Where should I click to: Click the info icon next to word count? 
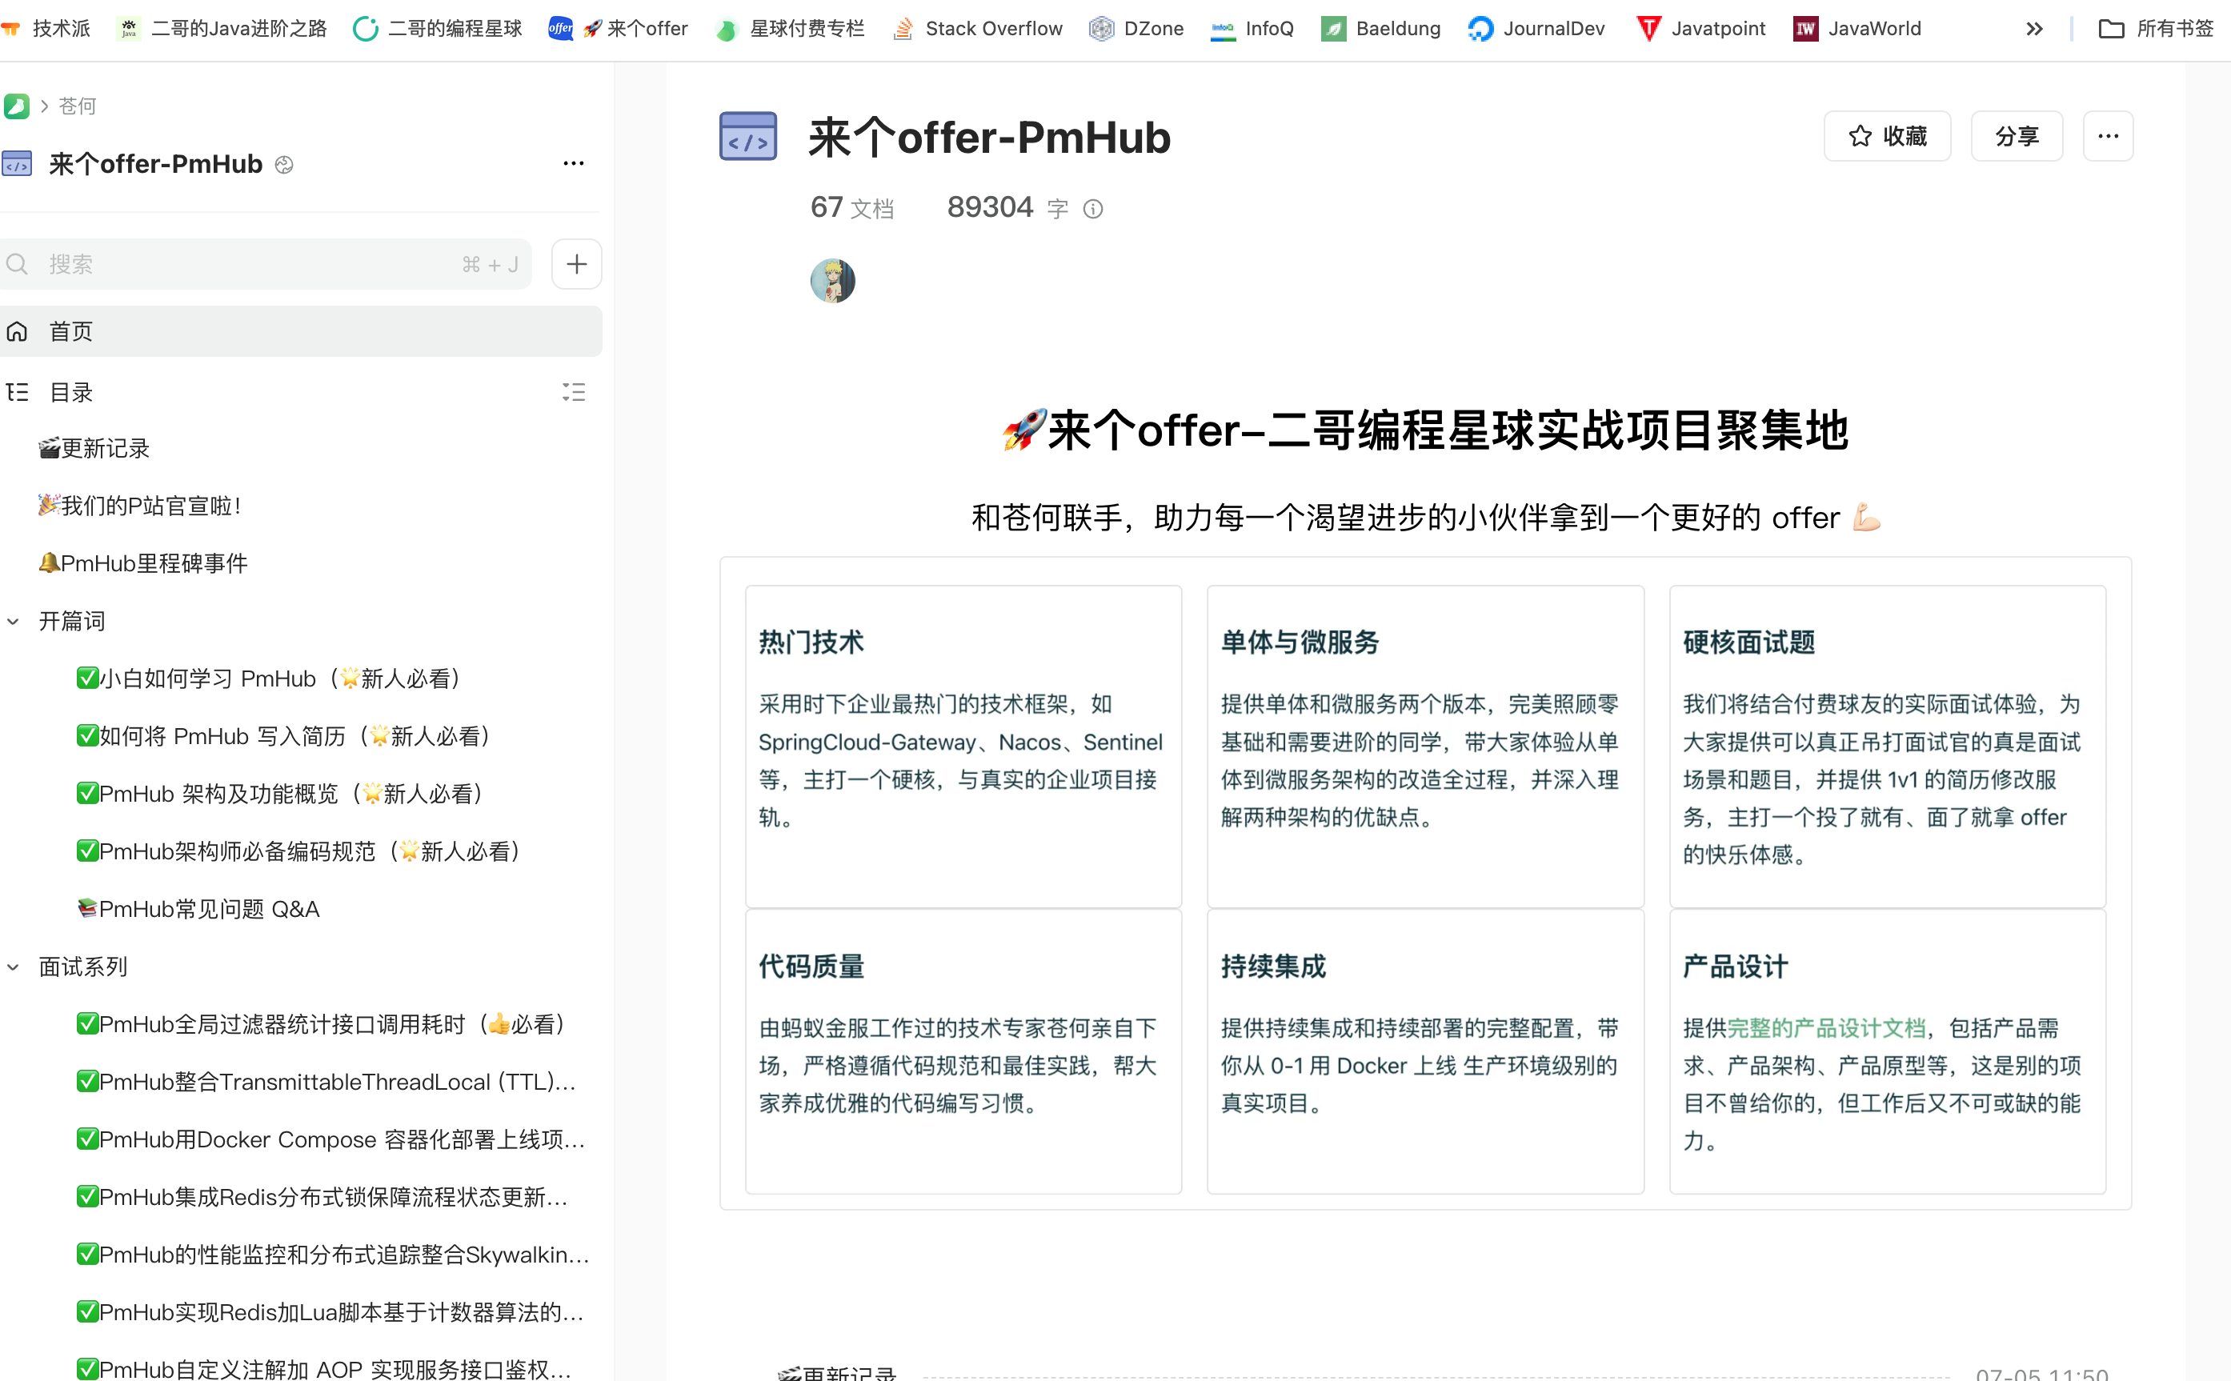[1093, 210]
